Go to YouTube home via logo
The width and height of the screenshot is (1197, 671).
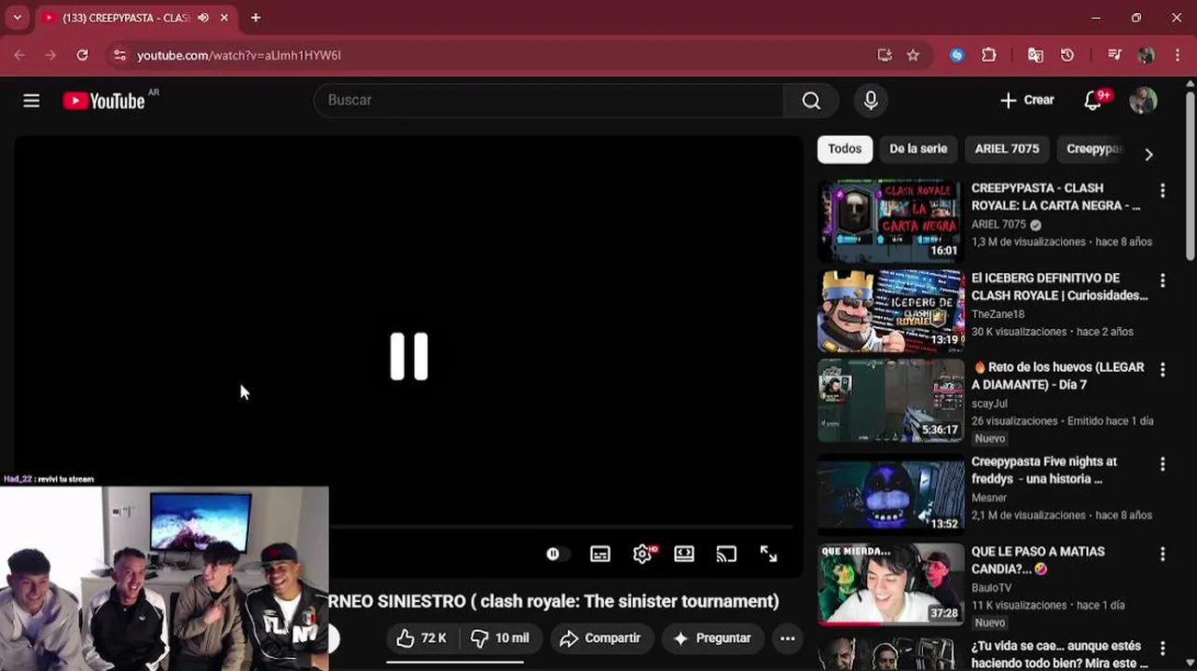coord(103,101)
